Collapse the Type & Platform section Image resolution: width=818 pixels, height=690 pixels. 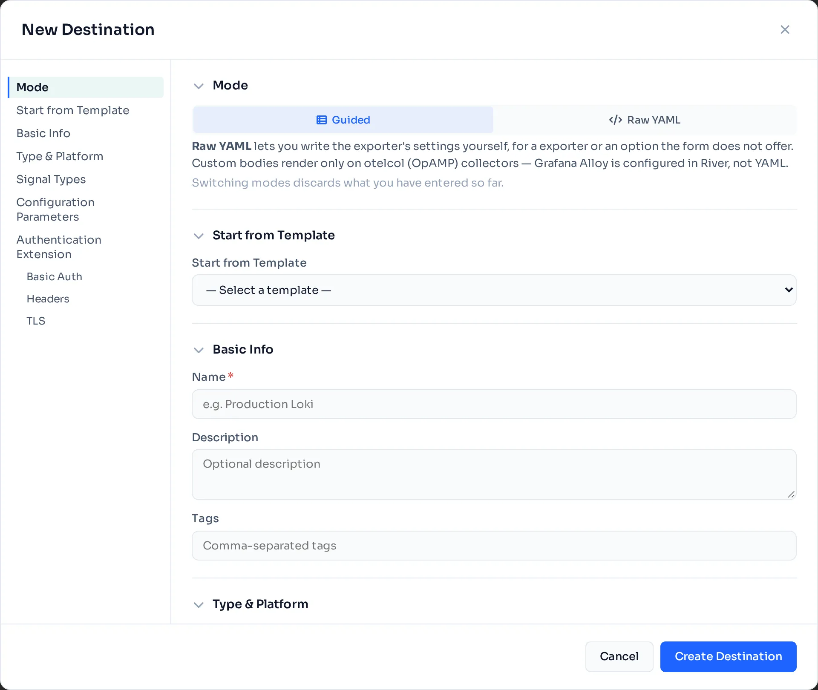[x=199, y=604]
